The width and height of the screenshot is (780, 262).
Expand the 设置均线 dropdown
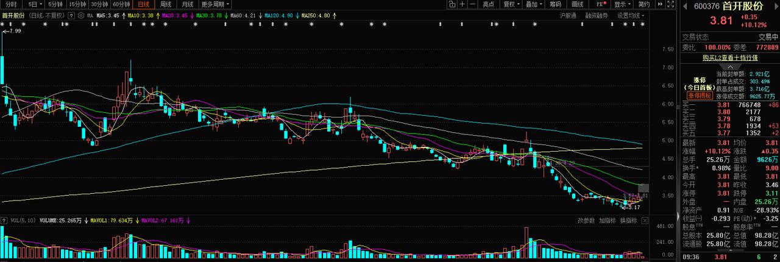pyautogui.click(x=631, y=15)
